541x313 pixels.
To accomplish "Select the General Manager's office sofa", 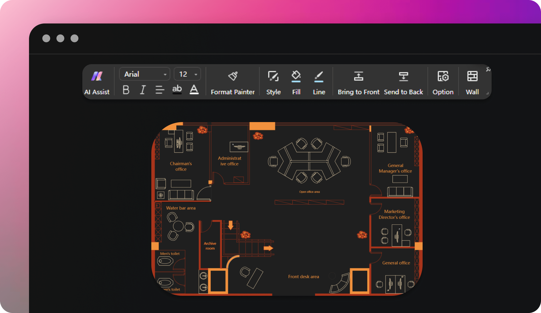I will (x=400, y=191).
